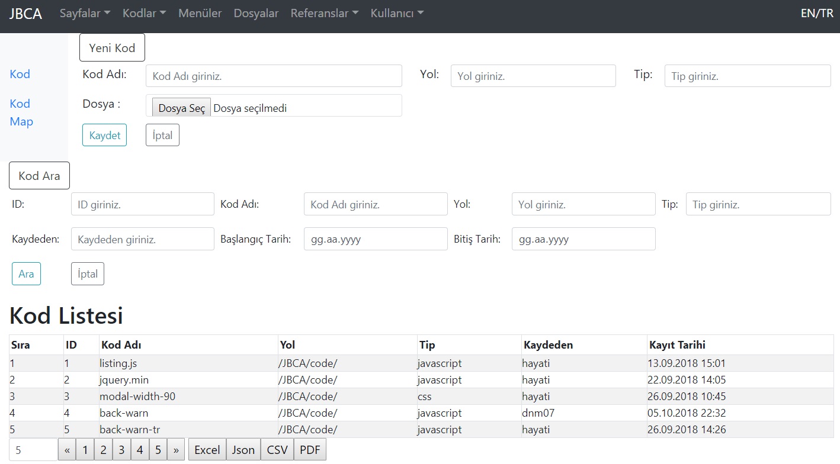Click the Başlangıç Tarih date field

[376, 239]
